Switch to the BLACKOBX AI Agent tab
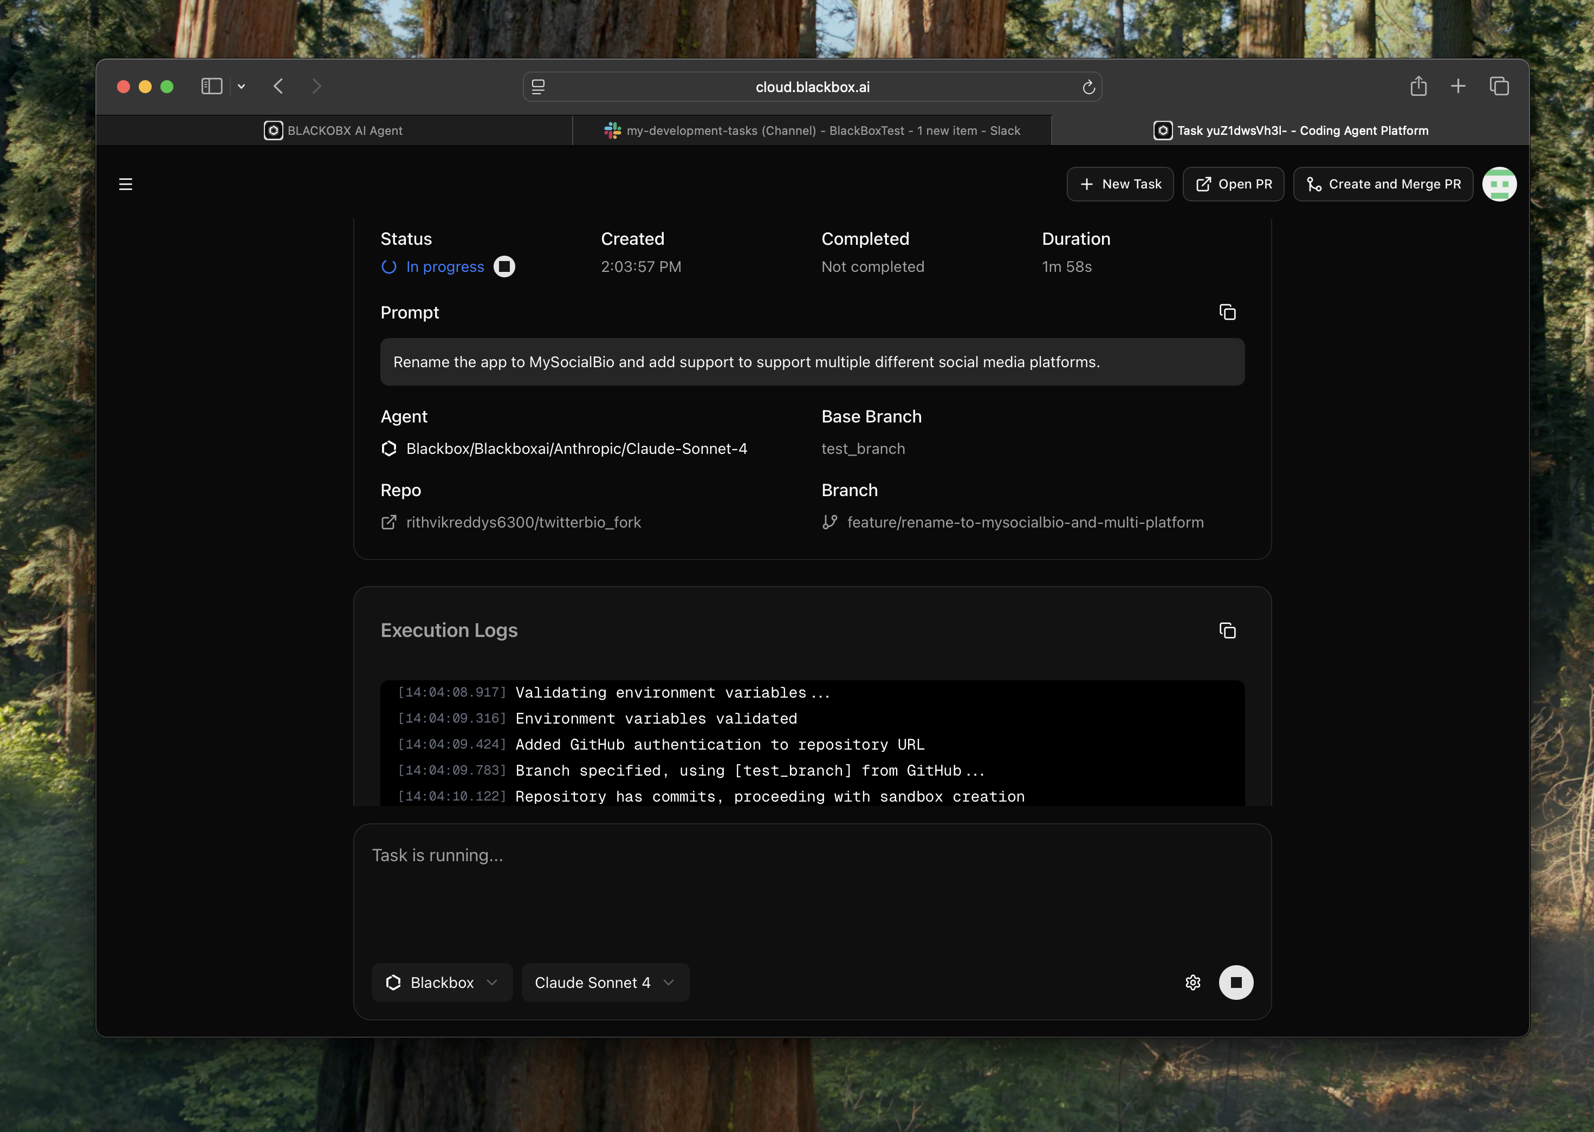 coord(333,131)
